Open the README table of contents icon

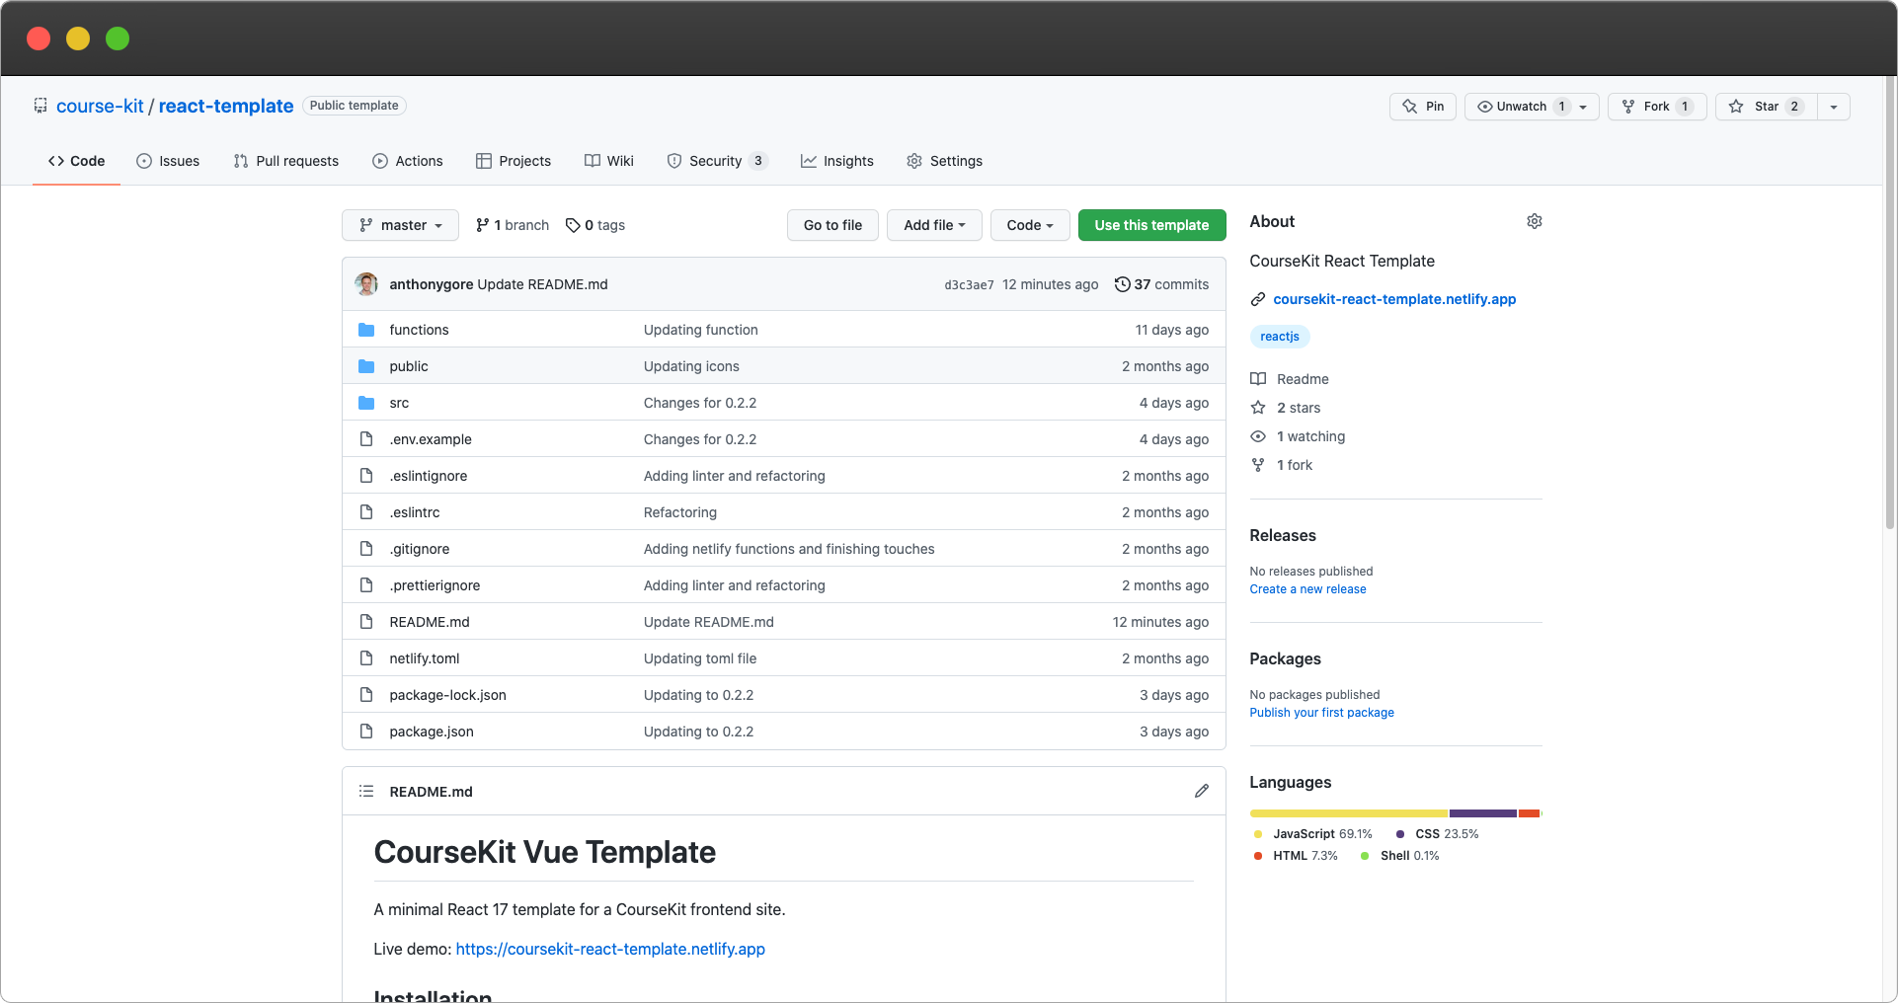tap(366, 791)
